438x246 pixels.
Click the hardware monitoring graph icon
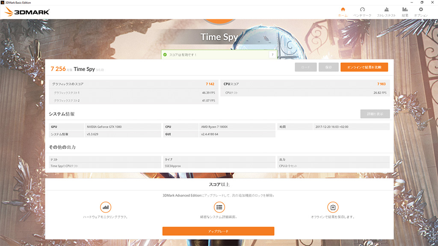[x=106, y=207]
